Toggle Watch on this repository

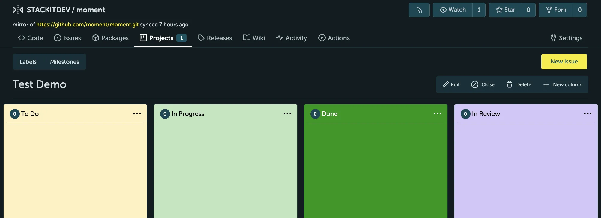click(453, 10)
